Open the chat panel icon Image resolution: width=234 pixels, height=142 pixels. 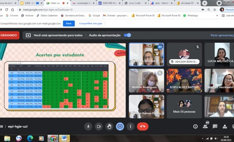point(215,126)
